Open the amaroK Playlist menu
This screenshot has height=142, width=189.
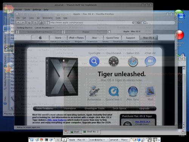pyautogui.click(x=18, y=9)
